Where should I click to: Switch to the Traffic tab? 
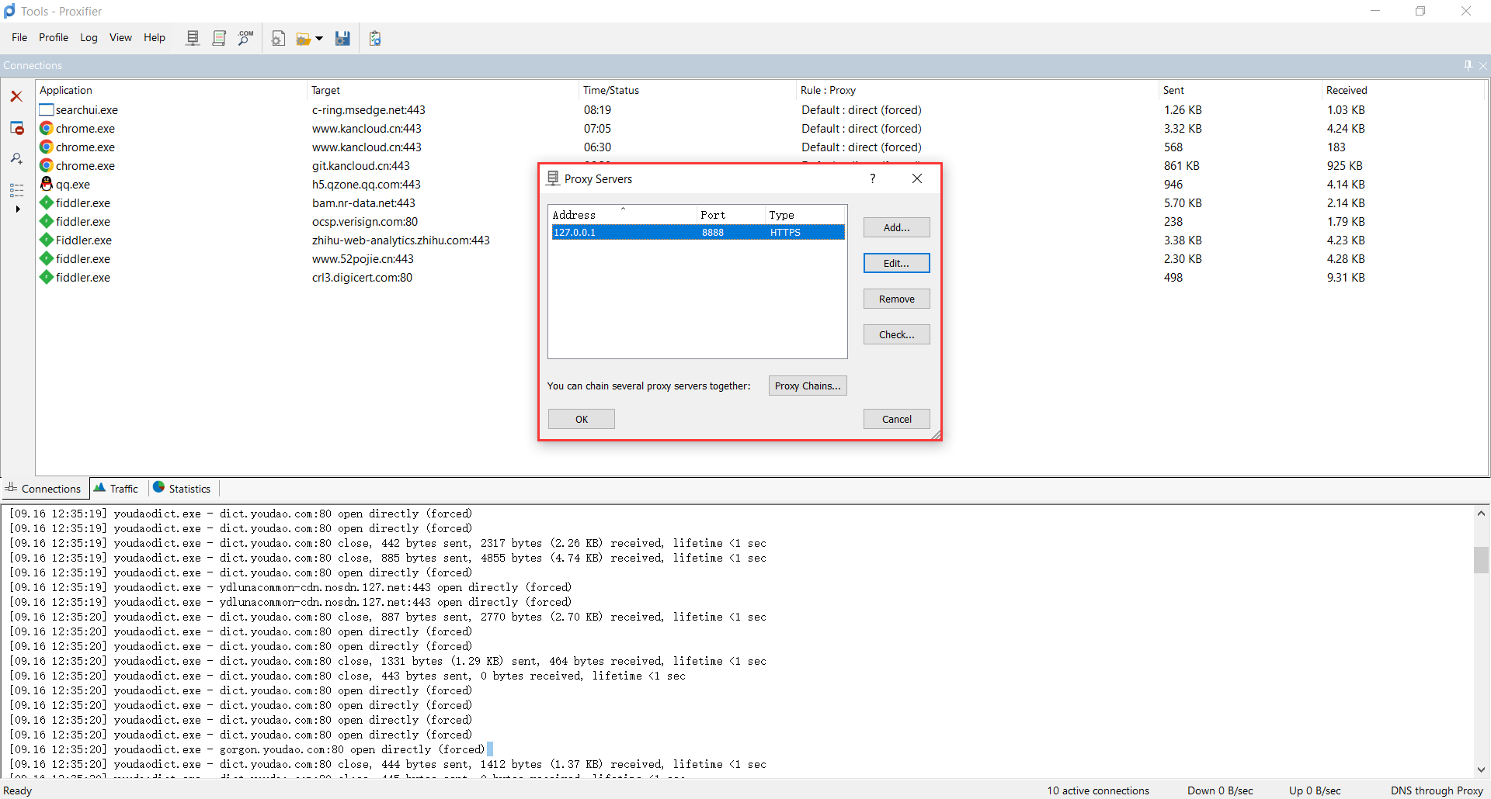116,489
